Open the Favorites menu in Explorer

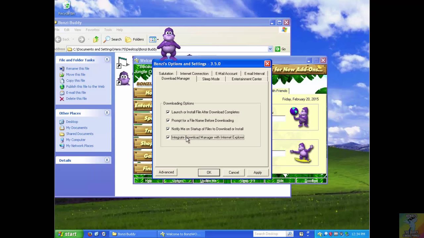92,30
